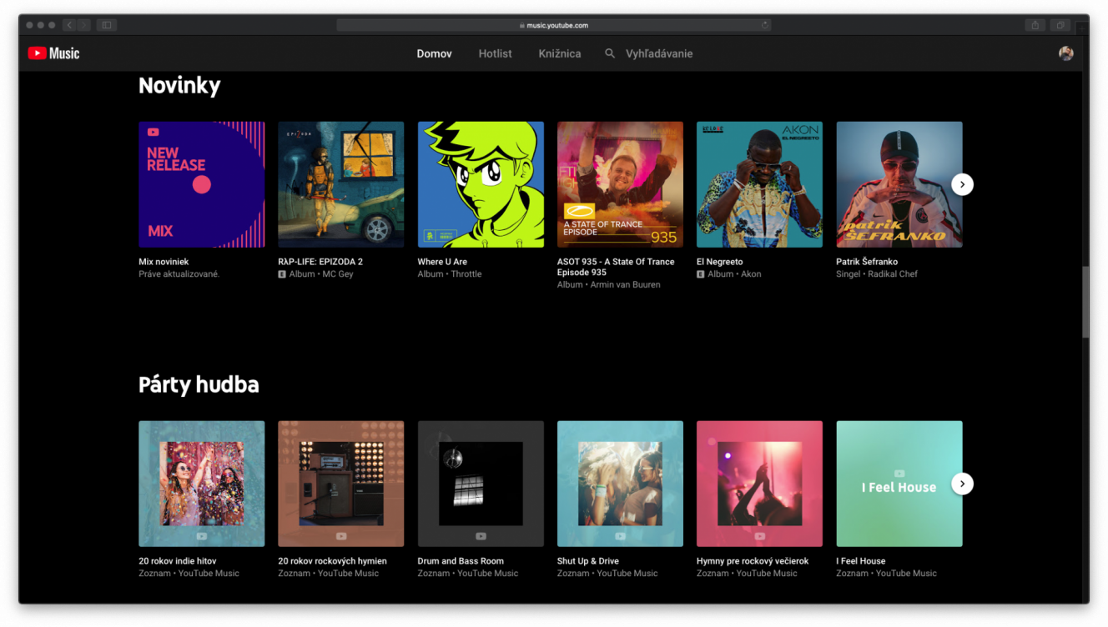Image resolution: width=1108 pixels, height=627 pixels.
Task: Click the Drum and Bass Room title
Action: [461, 561]
